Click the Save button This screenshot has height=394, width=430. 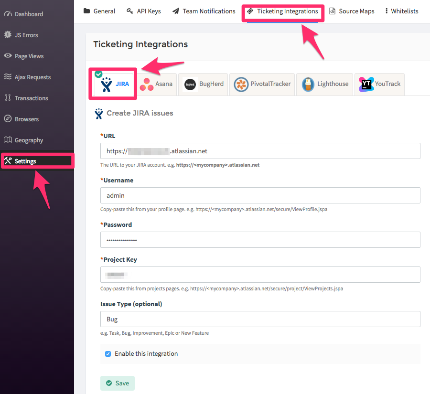[118, 383]
